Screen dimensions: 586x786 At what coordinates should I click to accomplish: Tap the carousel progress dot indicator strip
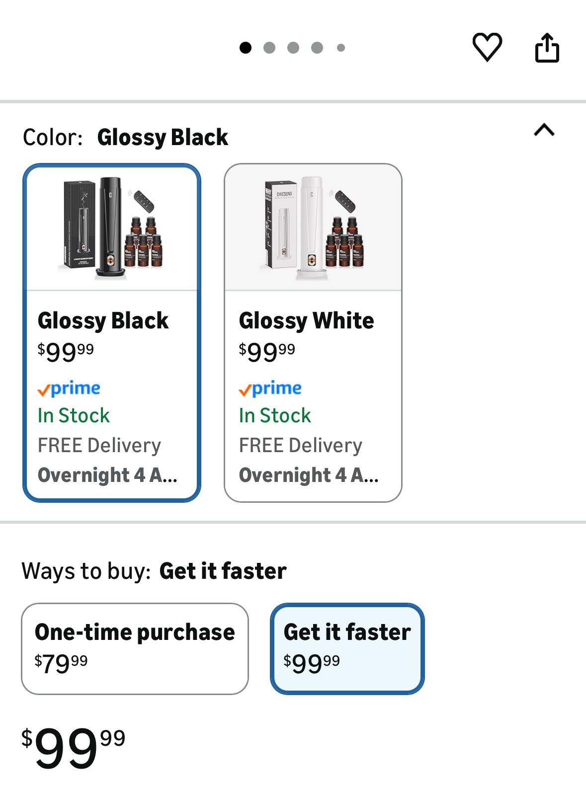pos(293,47)
